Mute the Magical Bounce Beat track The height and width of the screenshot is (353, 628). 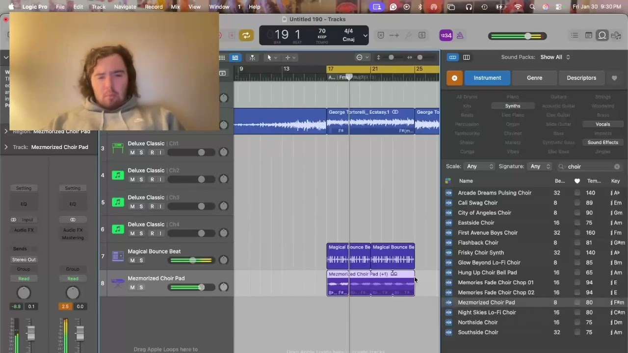pos(132,260)
